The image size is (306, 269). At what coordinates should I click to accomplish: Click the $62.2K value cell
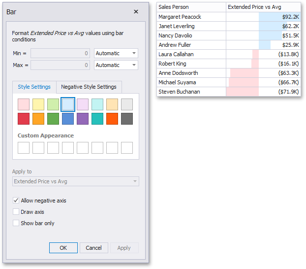(264, 26)
